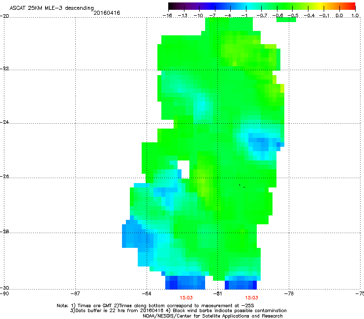Click the white data gap inside the swath
The width and height of the screenshot is (364, 319).
click(183, 169)
